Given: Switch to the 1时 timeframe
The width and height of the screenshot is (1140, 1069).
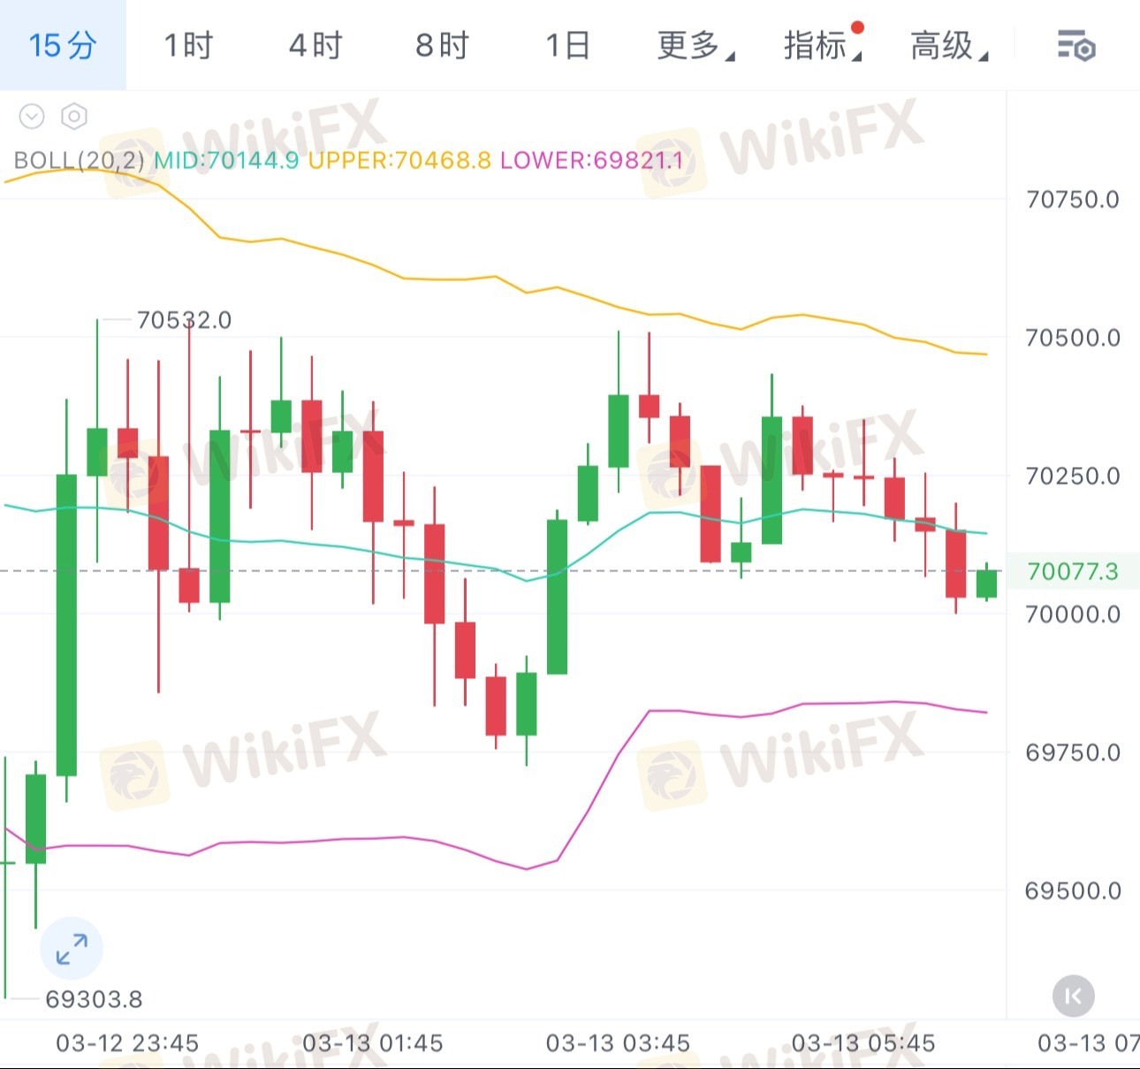Looking at the screenshot, I should pyautogui.click(x=189, y=45).
